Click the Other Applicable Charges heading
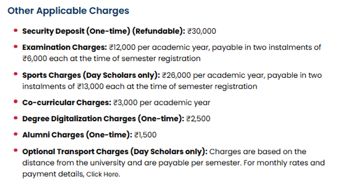The height and width of the screenshot is (185, 350). [x=69, y=11]
